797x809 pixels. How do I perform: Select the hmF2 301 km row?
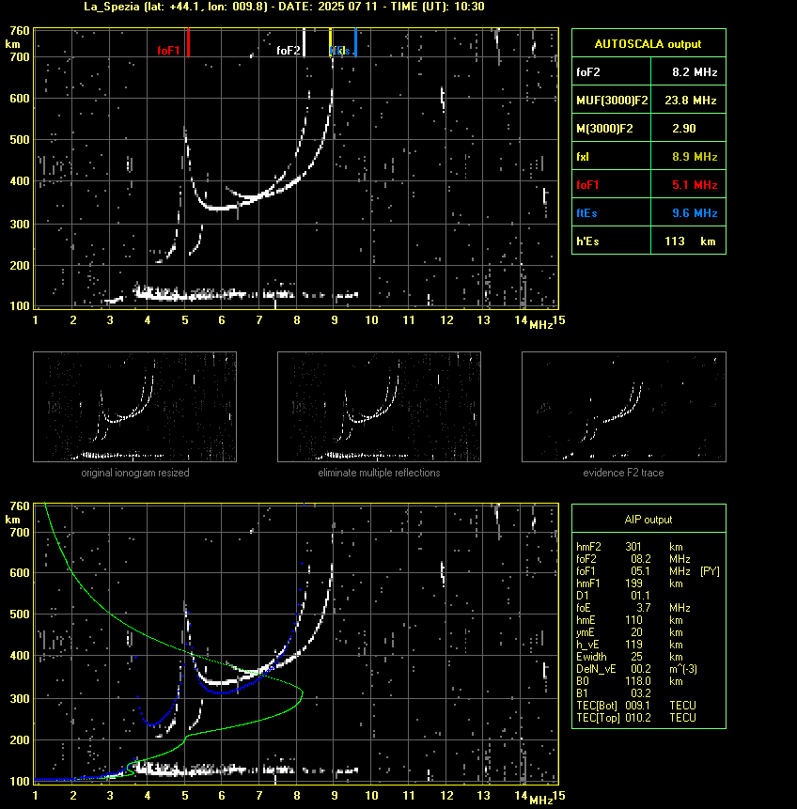coord(630,547)
